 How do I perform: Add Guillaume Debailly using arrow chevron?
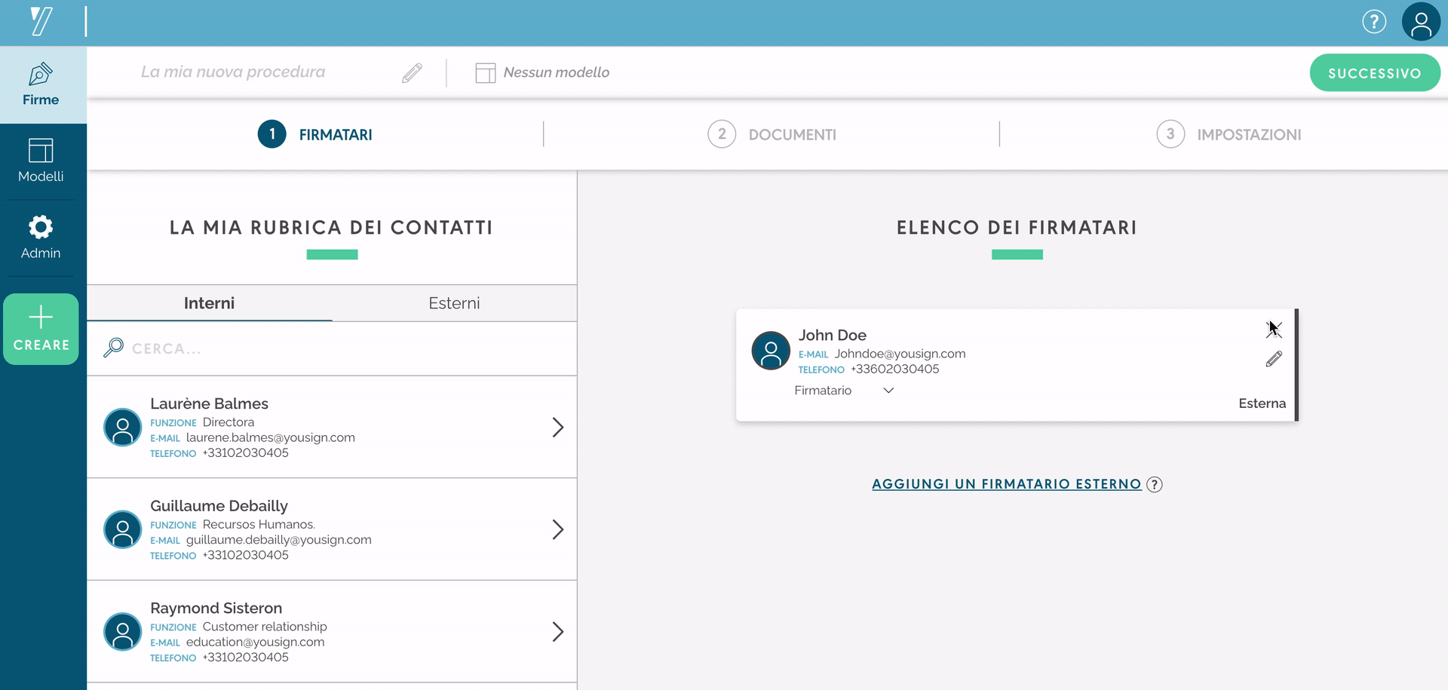point(557,529)
